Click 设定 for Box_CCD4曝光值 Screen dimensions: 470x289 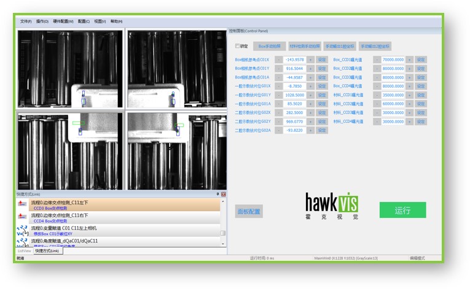(x=421, y=86)
